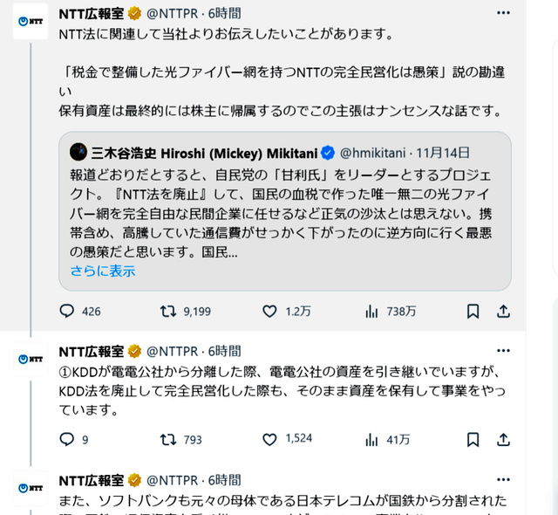Share the first NTT広報室 tweet
This screenshot has height=515, width=558.
tap(503, 312)
